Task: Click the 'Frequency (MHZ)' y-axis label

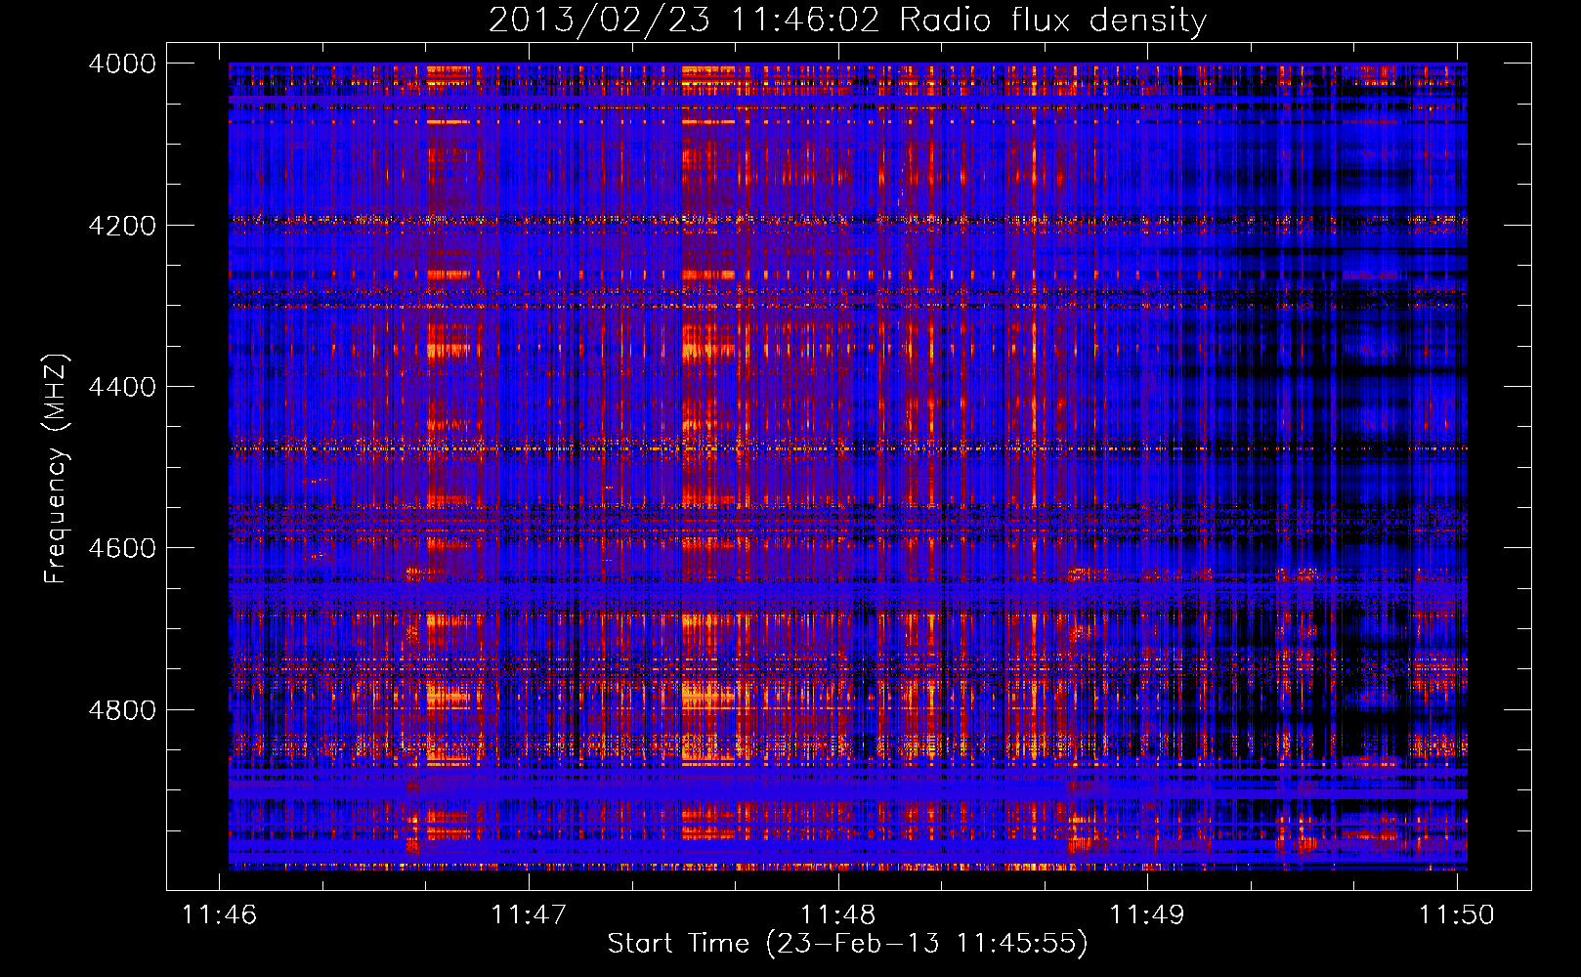Action: [x=56, y=468]
